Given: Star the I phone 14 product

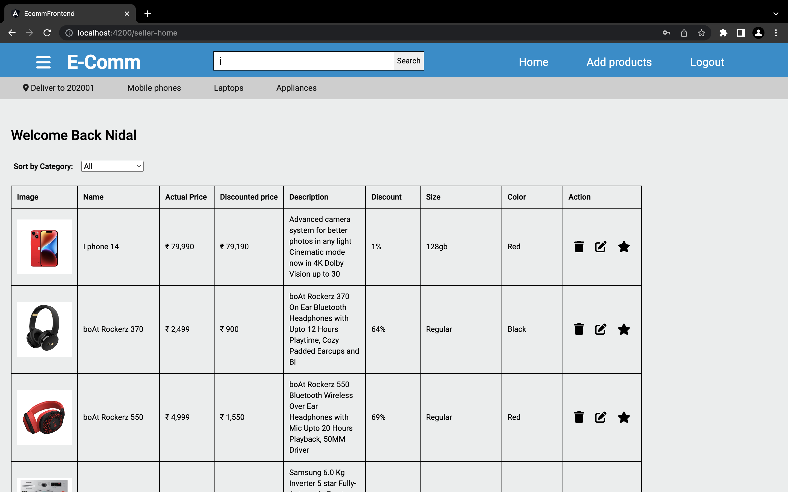Looking at the screenshot, I should (x=624, y=247).
